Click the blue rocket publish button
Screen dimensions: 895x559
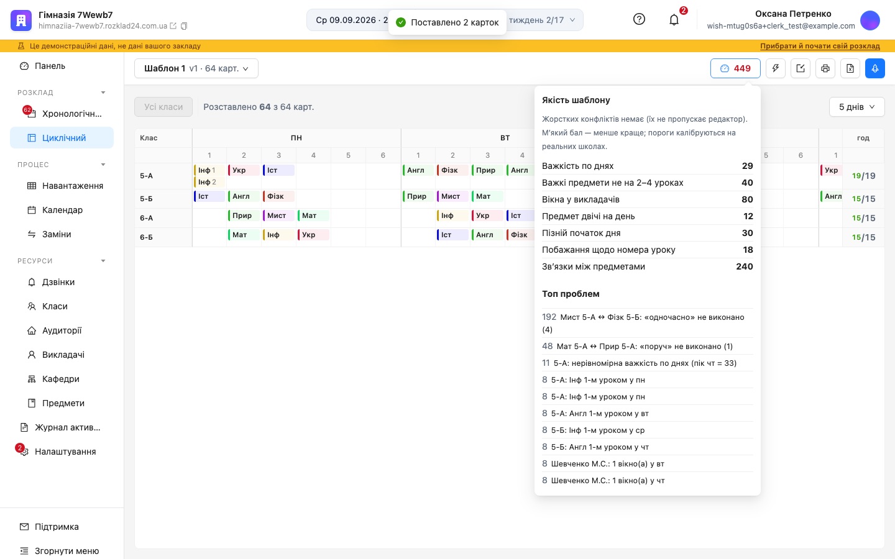tap(875, 68)
